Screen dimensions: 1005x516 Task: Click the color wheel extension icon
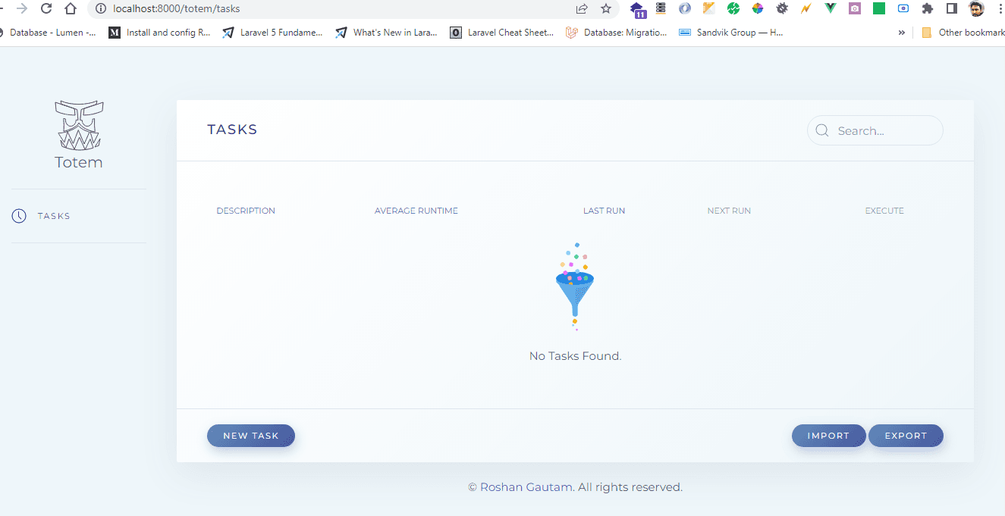coord(758,8)
